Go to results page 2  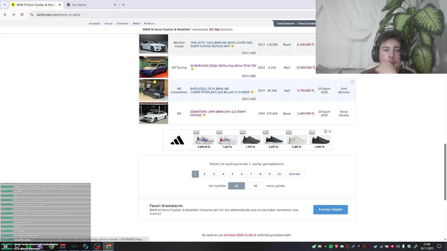[x=205, y=174]
